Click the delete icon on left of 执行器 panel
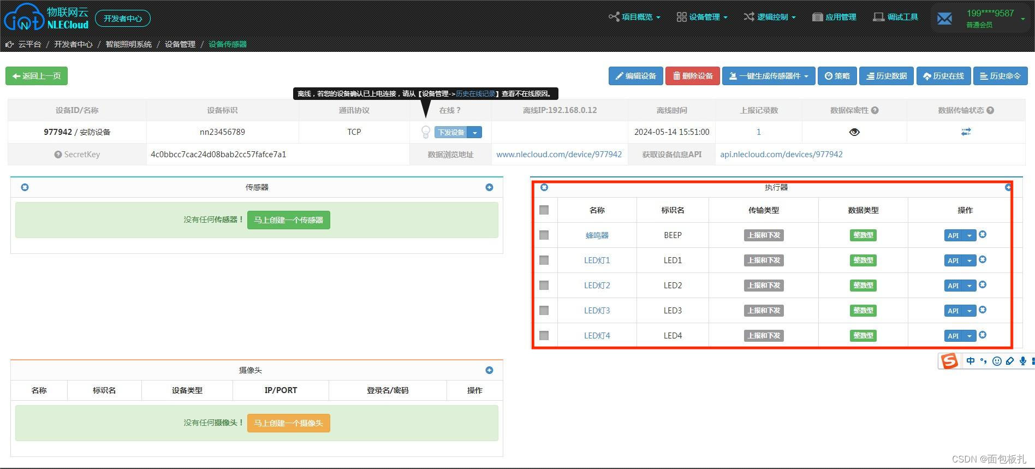This screenshot has height=469, width=1035. click(x=544, y=187)
